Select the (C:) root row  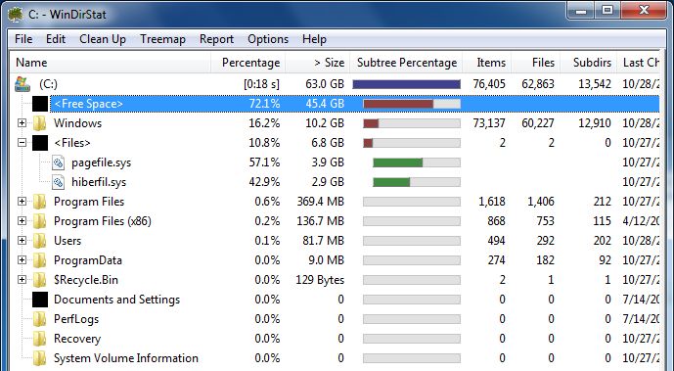coord(48,84)
